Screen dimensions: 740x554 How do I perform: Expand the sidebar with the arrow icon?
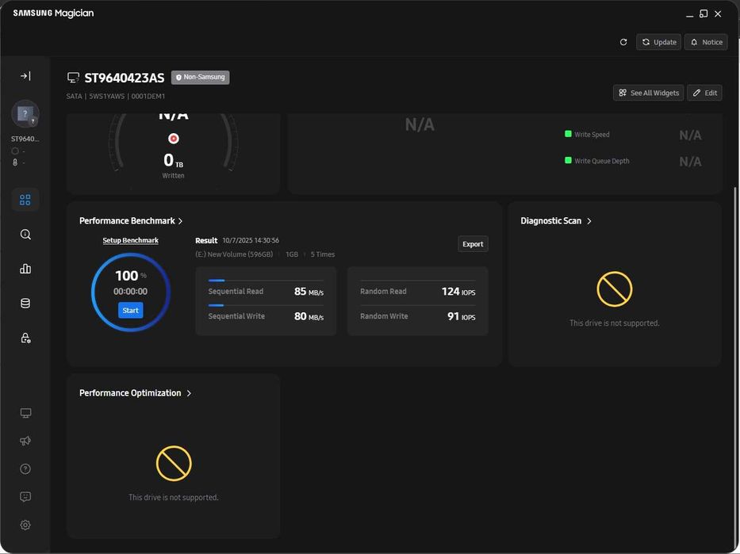coord(25,76)
